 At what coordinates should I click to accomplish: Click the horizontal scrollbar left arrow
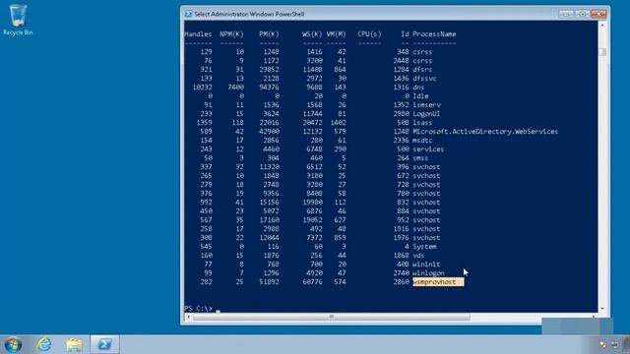pyautogui.click(x=188, y=317)
